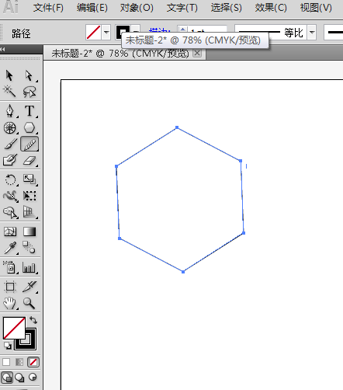Select the Magic Wand tool
This screenshot has height=390, width=343.
tap(9, 92)
